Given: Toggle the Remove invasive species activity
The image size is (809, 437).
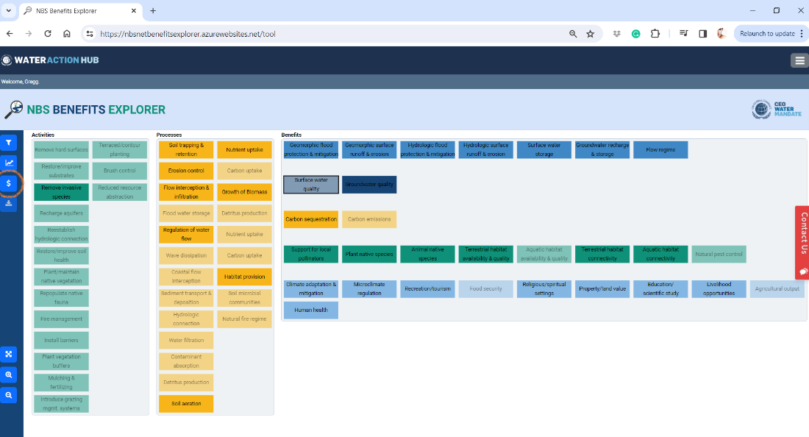Looking at the screenshot, I should tap(61, 192).
